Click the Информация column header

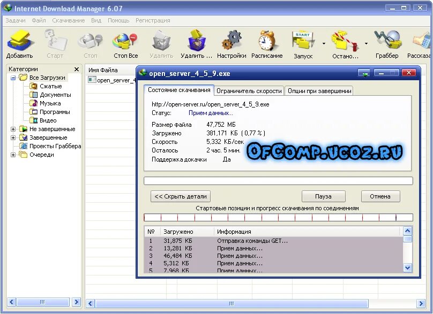pos(308,232)
